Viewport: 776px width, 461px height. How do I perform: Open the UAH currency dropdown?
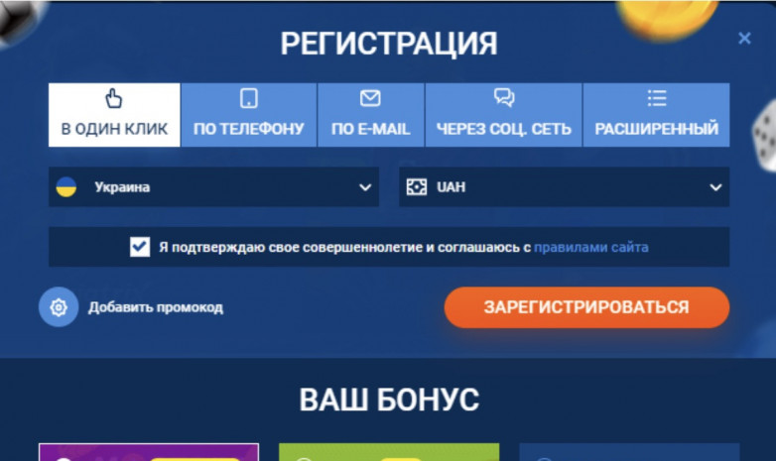[565, 187]
